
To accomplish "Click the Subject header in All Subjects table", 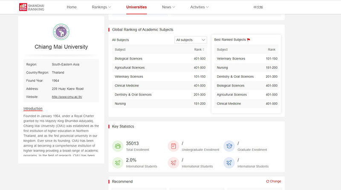I will pyautogui.click(x=120, y=49).
